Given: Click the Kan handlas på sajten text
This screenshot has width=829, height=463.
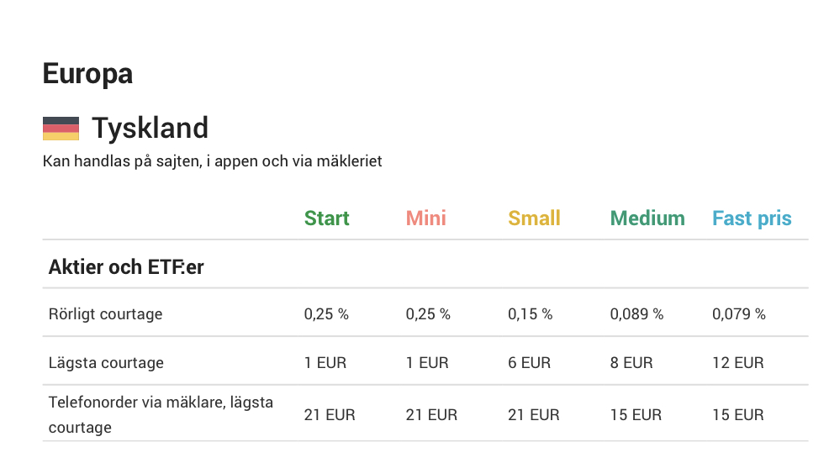Looking at the screenshot, I should coord(212,161).
